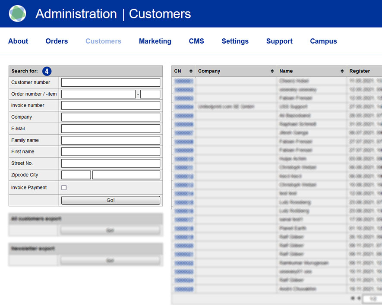This screenshot has width=382, height=305.
Task: Navigate to Settings in the top navigation
Action: [235, 41]
